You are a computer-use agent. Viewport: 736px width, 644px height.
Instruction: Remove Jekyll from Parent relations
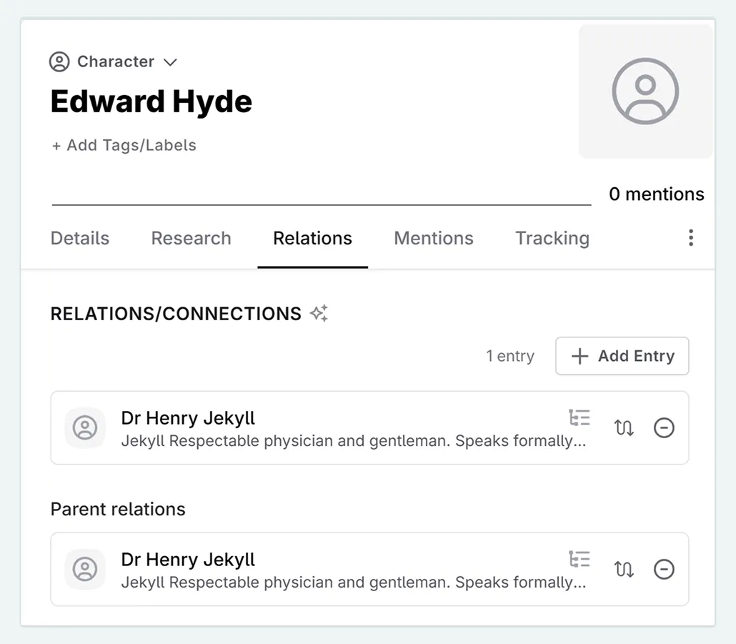coord(664,570)
